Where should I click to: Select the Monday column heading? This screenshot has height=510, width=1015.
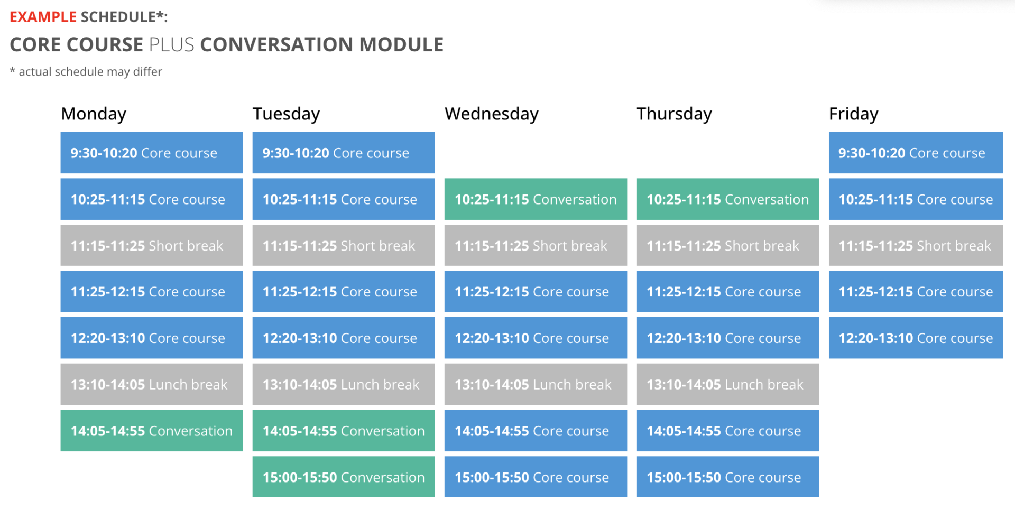94,114
